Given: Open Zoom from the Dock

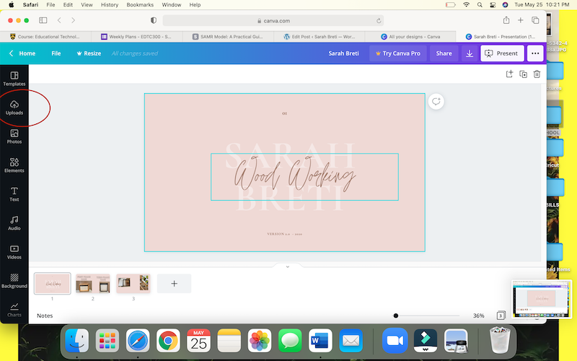Looking at the screenshot, I should point(395,340).
